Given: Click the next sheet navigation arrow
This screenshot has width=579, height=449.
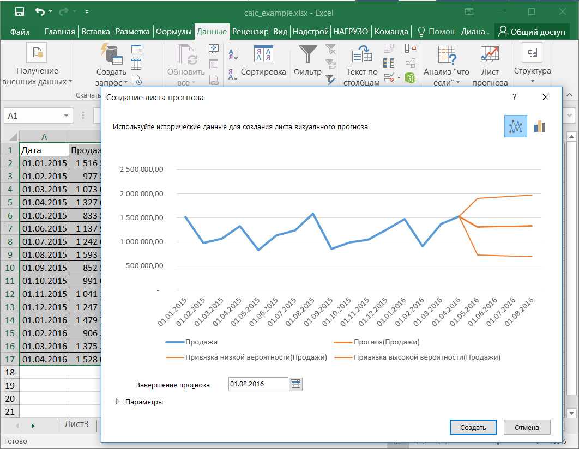Looking at the screenshot, I should coord(33,426).
